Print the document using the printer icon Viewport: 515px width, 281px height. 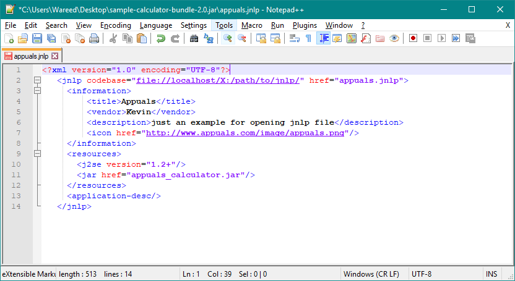point(94,38)
